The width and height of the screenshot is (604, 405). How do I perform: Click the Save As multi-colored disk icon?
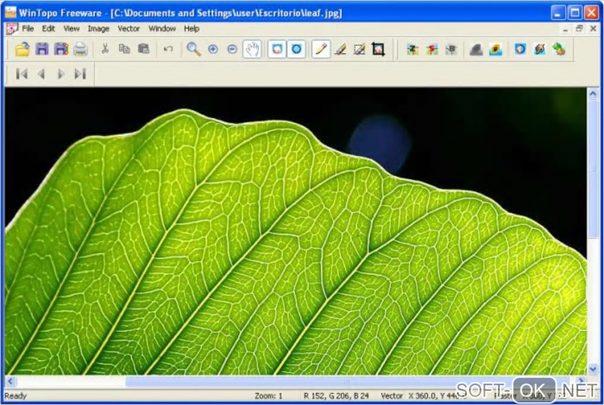point(61,49)
